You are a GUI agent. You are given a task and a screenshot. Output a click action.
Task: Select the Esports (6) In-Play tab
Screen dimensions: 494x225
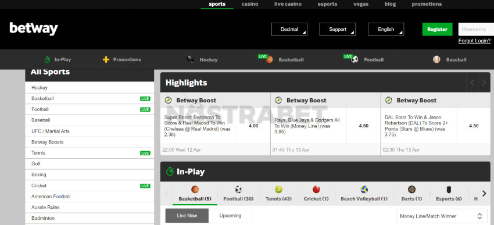[x=449, y=194]
